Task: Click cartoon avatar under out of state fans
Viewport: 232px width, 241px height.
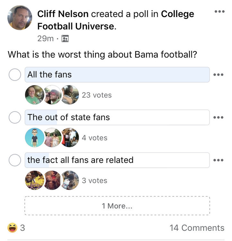Action: pyautogui.click(x=34, y=138)
